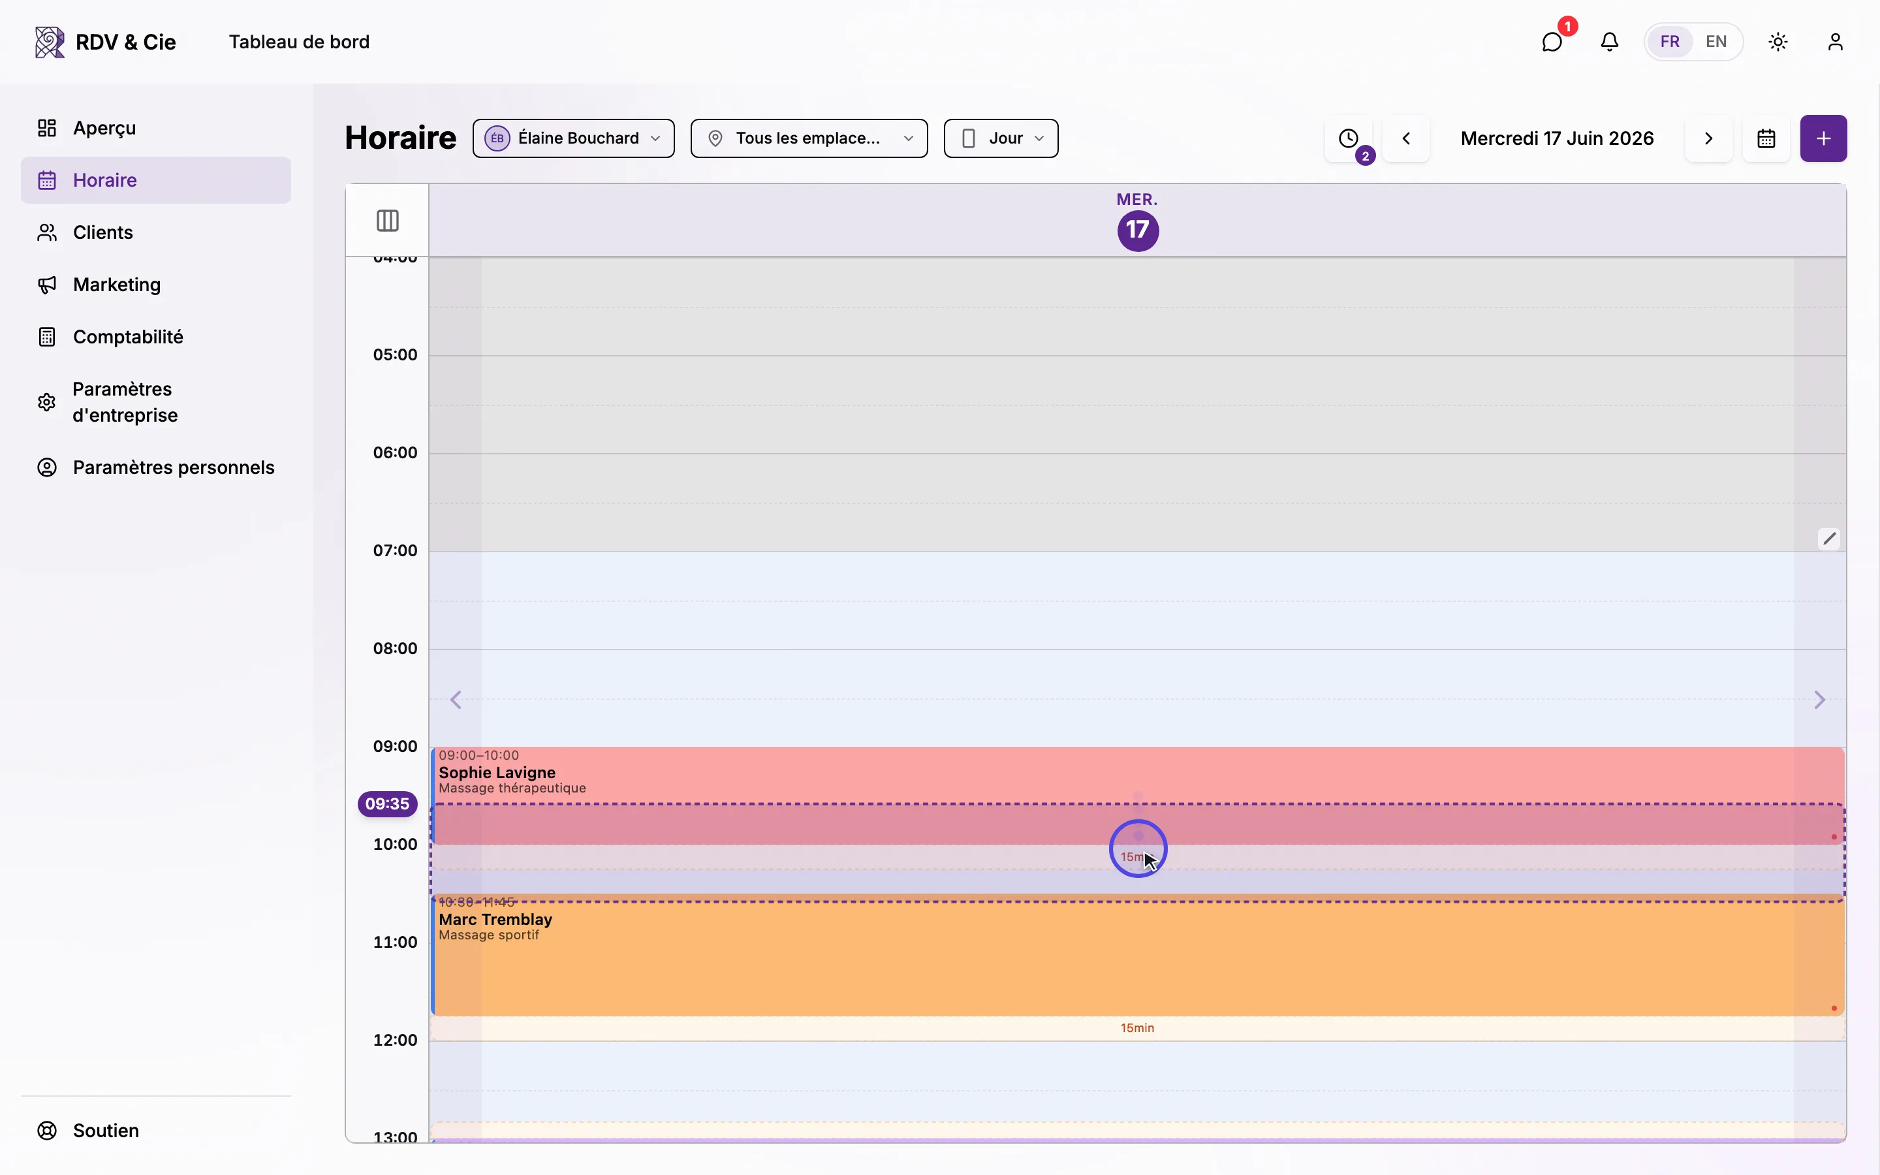The image size is (1880, 1175).
Task: Click the Mercredi 17 Juin 2026 date label
Action: click(1557, 138)
